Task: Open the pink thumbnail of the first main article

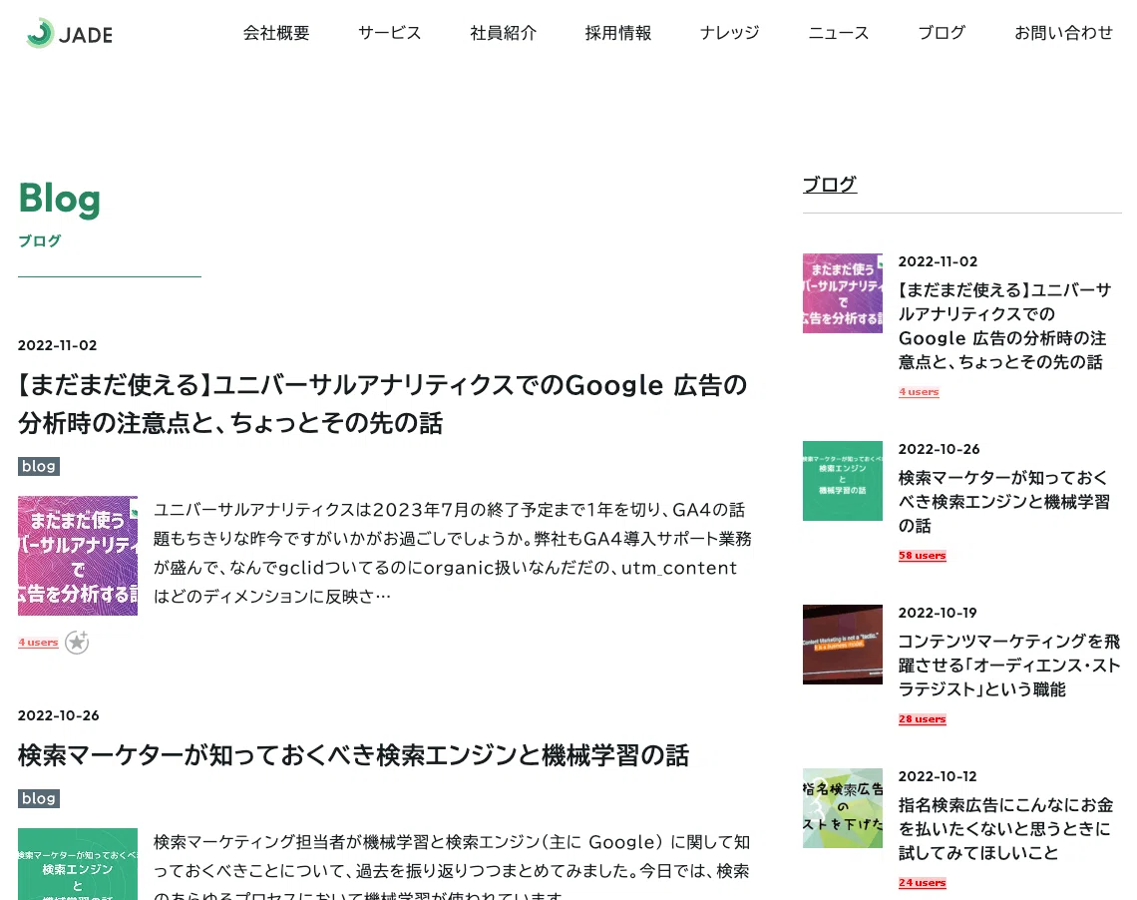Action: pos(78,556)
